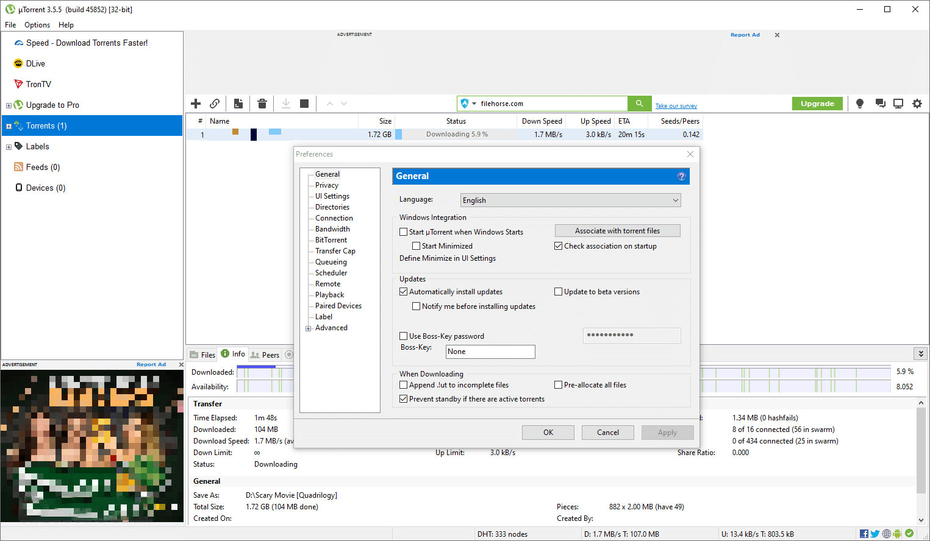Expand the Labels sidebar item
Image resolution: width=930 pixels, height=541 pixels.
(x=9, y=147)
